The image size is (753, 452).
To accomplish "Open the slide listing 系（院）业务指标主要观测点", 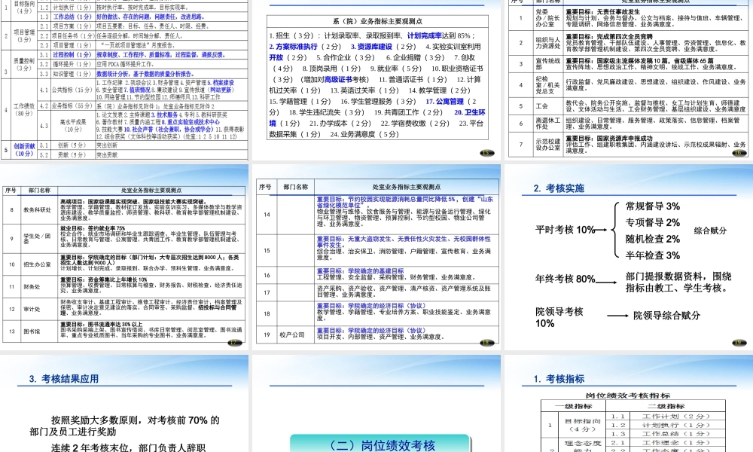I will point(376,80).
